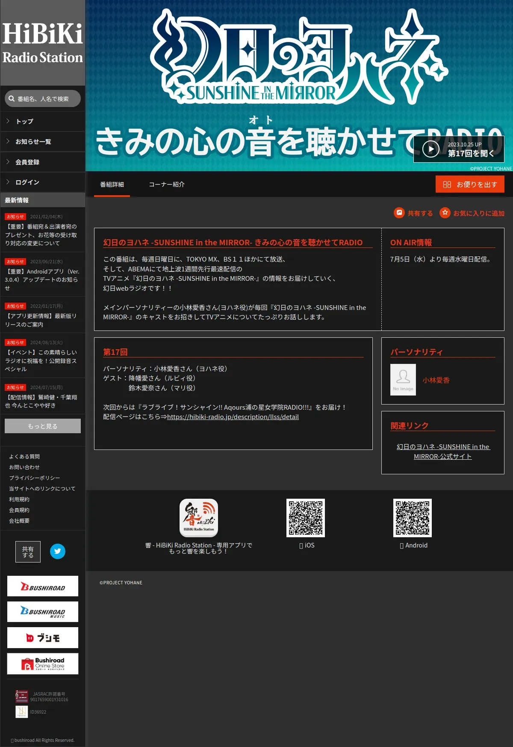Open お問い合わせ footer link

point(24,467)
